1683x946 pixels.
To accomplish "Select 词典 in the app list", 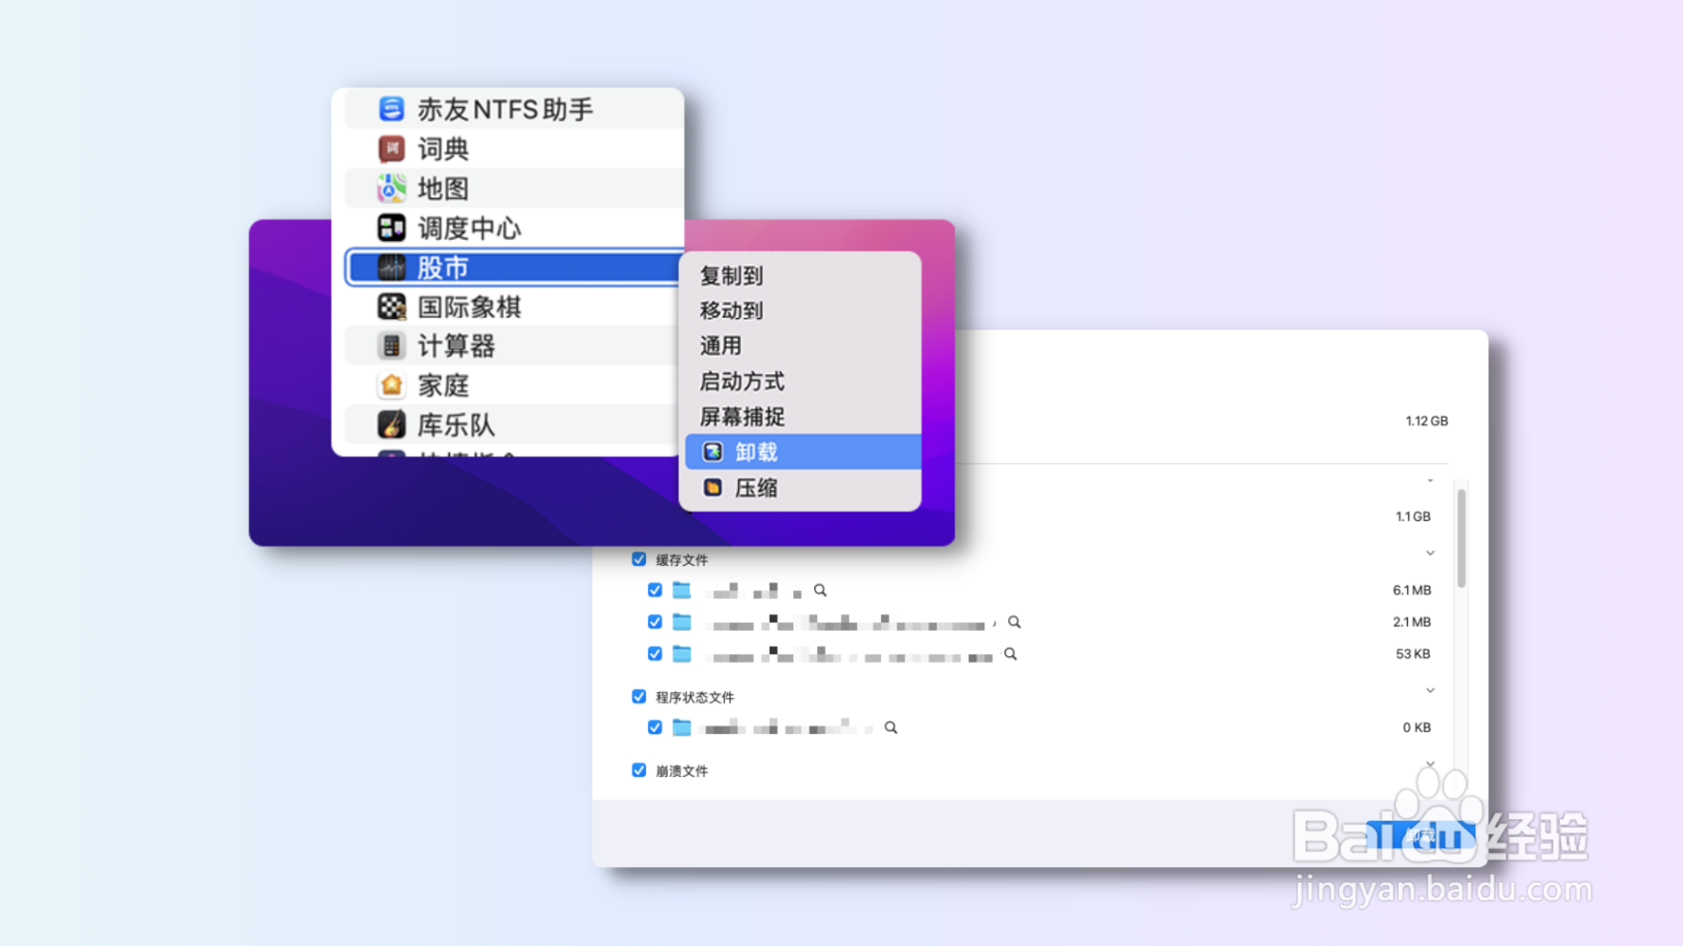I will (x=514, y=149).
